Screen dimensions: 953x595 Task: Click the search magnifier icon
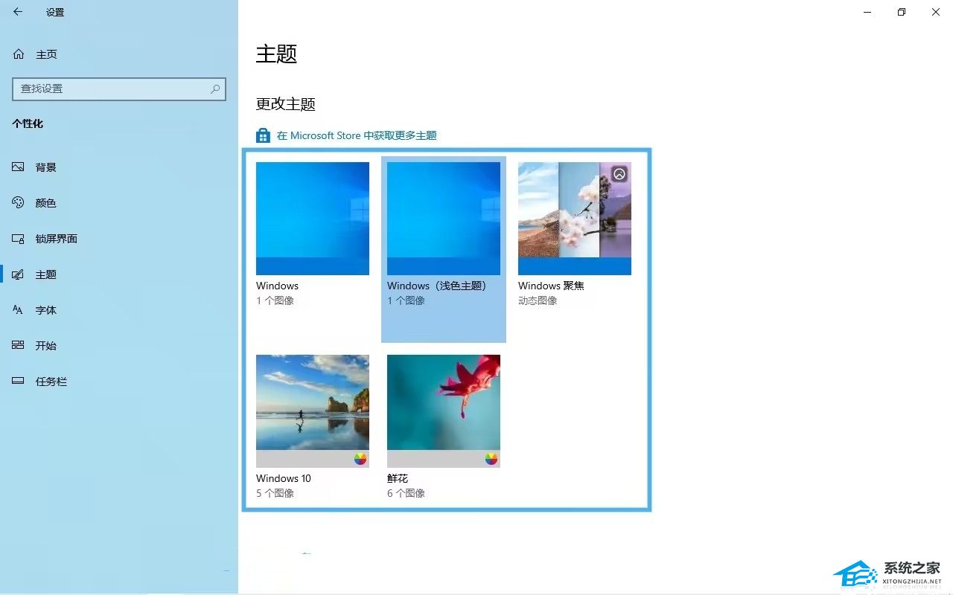215,89
